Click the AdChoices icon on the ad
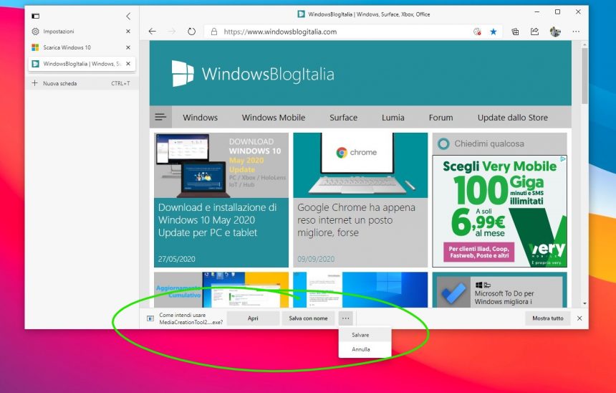The image size is (616, 393). point(563,159)
